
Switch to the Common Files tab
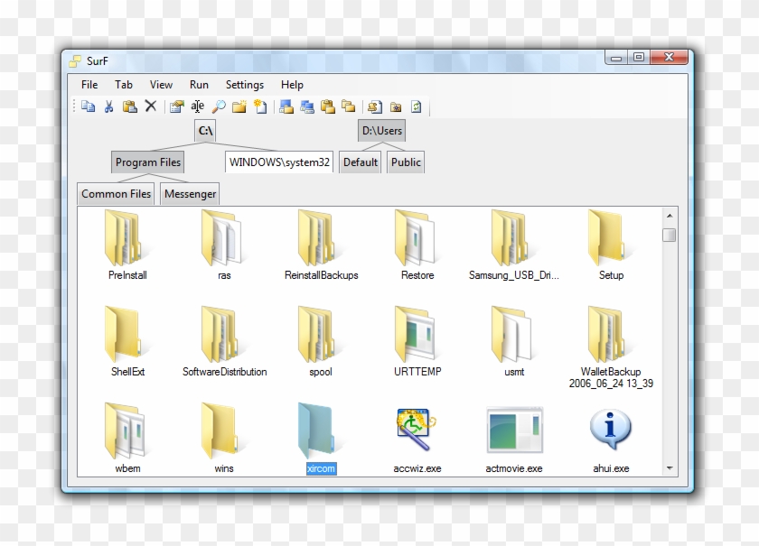[116, 194]
